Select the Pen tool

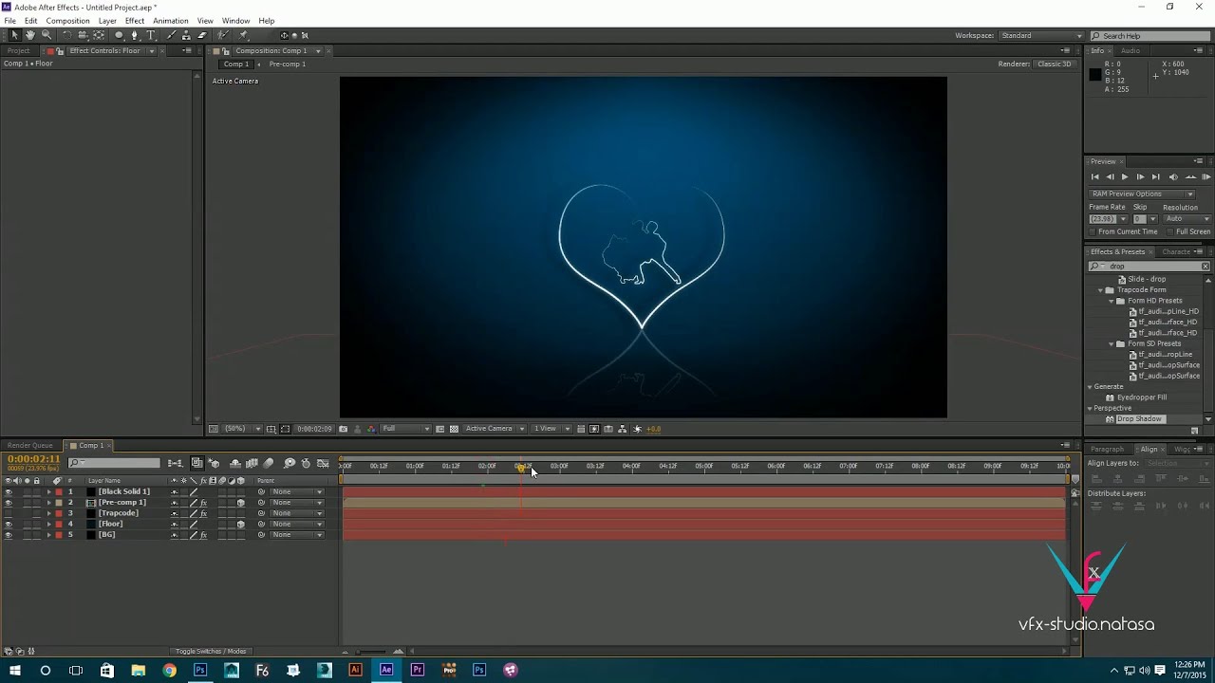click(134, 35)
